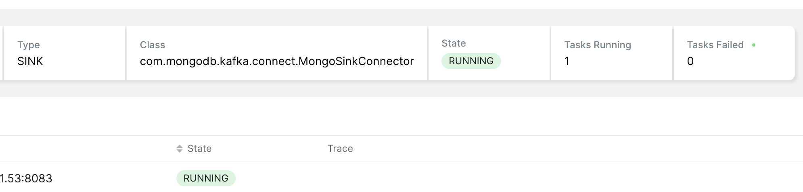This screenshot has width=803, height=192.
Task: Click the State label in the summary card
Action: pyautogui.click(x=454, y=43)
